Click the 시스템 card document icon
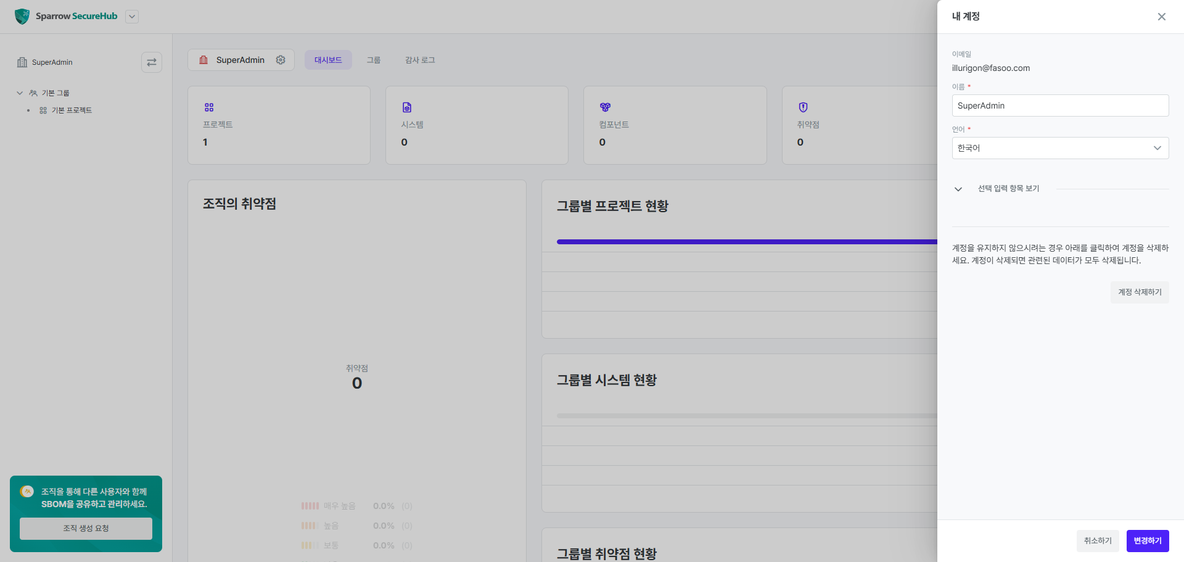The width and height of the screenshot is (1184, 562). 407,107
